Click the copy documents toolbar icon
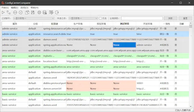The width and height of the screenshot is (194, 112). [27, 12]
